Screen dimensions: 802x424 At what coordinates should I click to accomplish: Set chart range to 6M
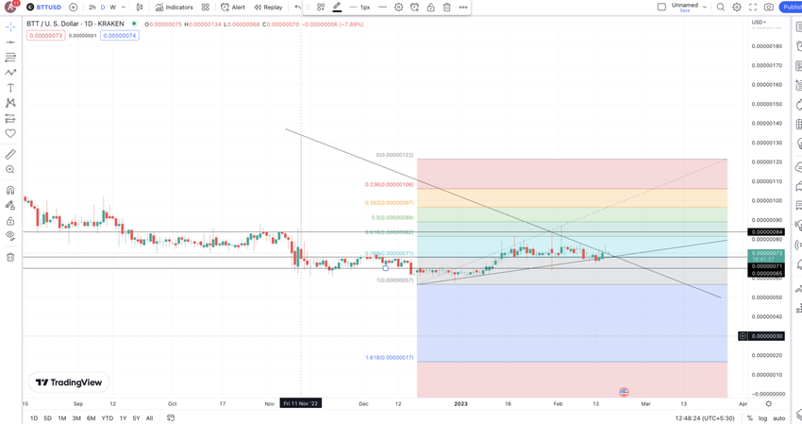tap(91, 418)
